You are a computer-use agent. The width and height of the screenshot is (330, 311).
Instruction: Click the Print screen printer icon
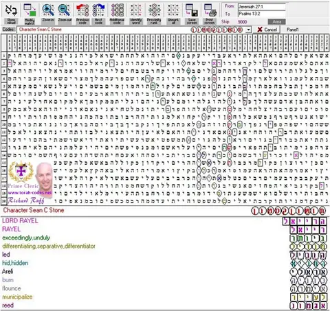(210, 10)
